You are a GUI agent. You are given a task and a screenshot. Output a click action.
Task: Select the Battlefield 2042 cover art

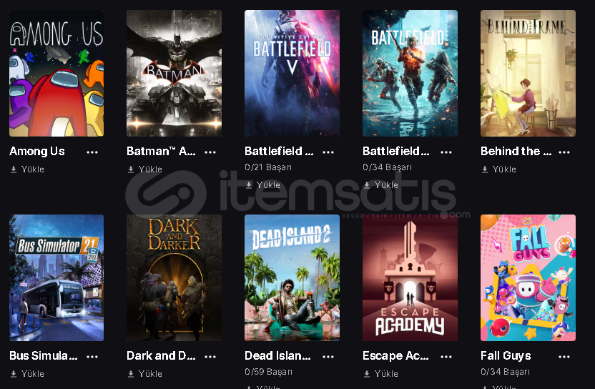[410, 73]
